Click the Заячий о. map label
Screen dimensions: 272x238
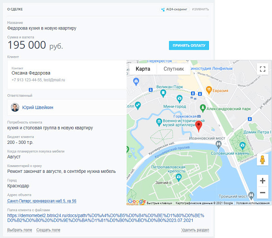coord(163,183)
